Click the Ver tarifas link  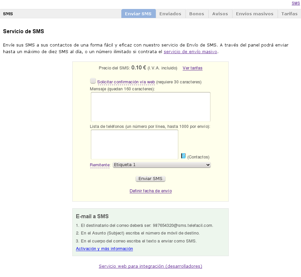click(192, 68)
